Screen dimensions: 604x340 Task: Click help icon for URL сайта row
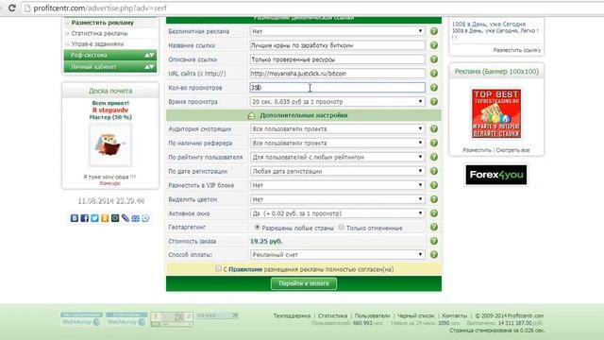434,74
